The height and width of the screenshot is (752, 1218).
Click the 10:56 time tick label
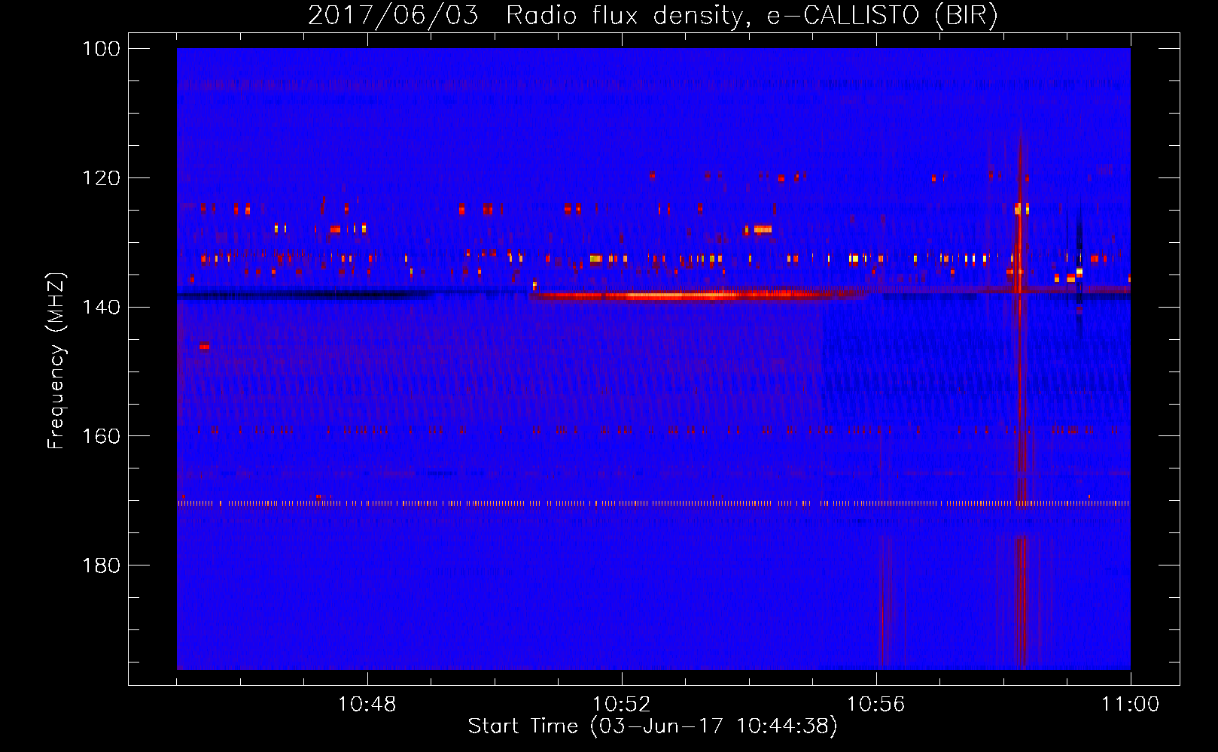pos(876,705)
